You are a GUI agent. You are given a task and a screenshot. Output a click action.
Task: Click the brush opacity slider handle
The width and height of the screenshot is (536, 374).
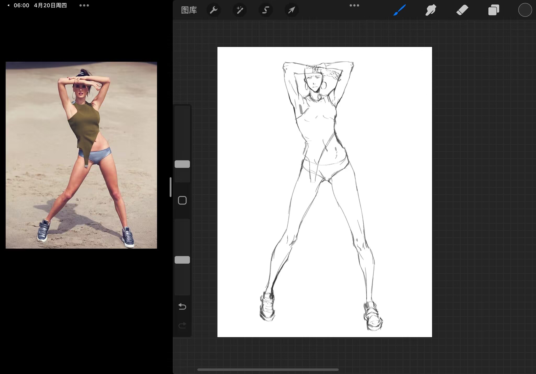[182, 260]
